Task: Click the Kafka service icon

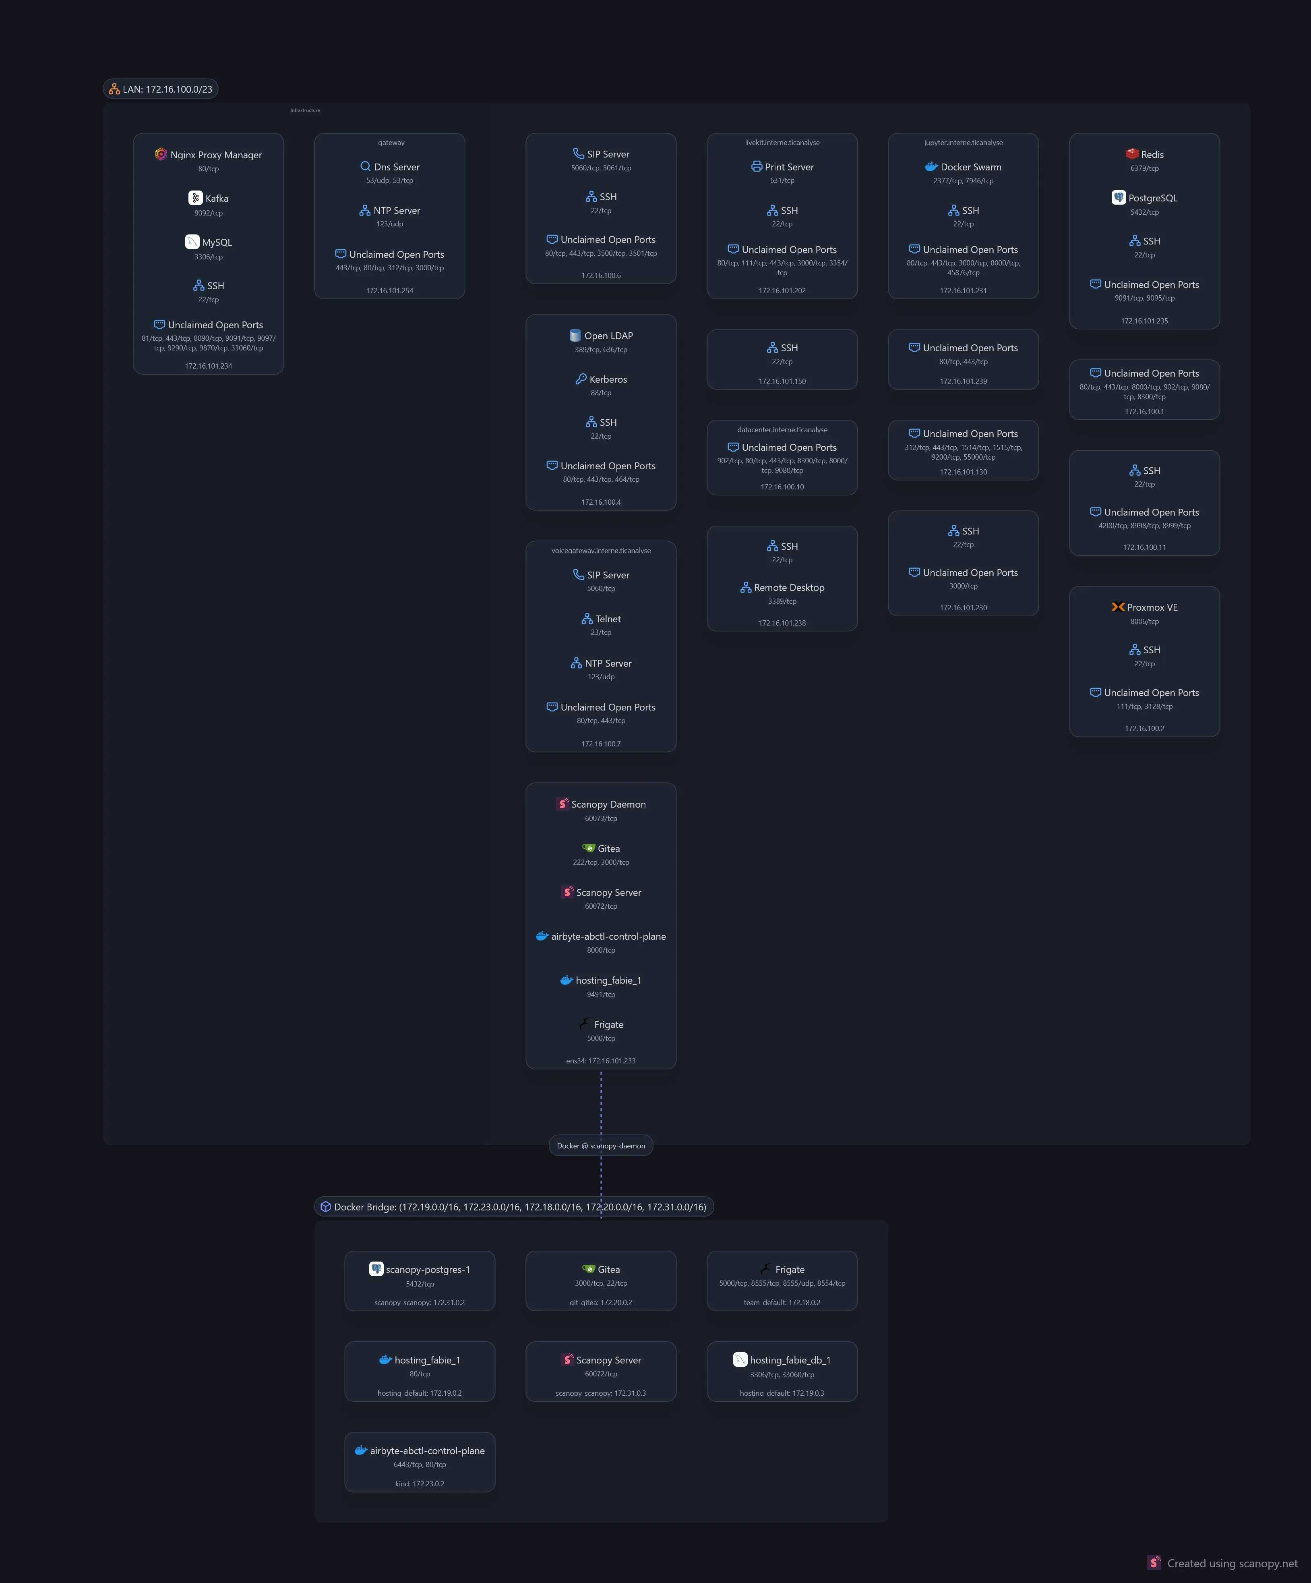Action: [195, 197]
